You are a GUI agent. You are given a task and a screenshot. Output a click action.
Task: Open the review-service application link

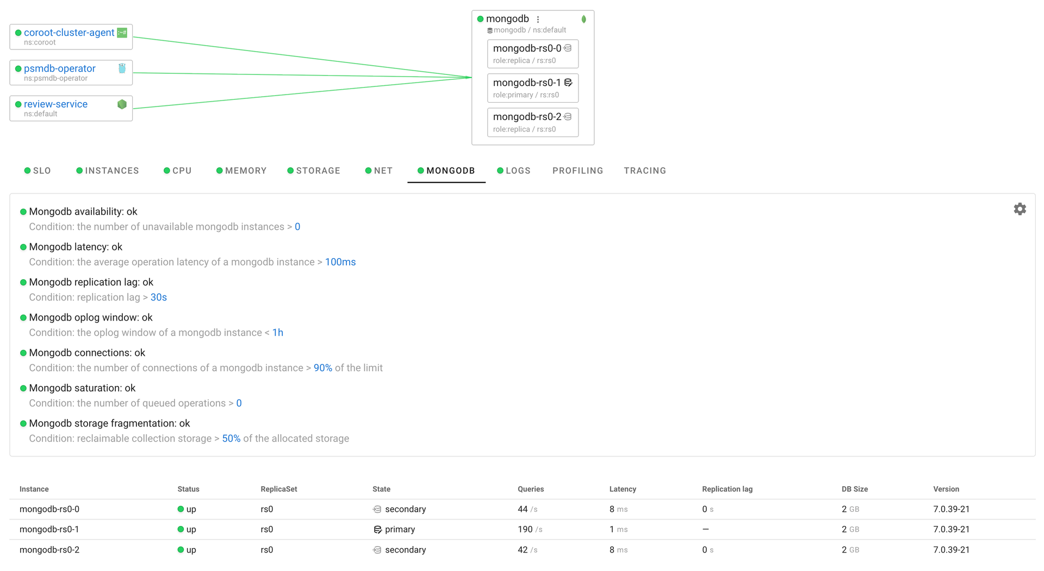point(55,104)
